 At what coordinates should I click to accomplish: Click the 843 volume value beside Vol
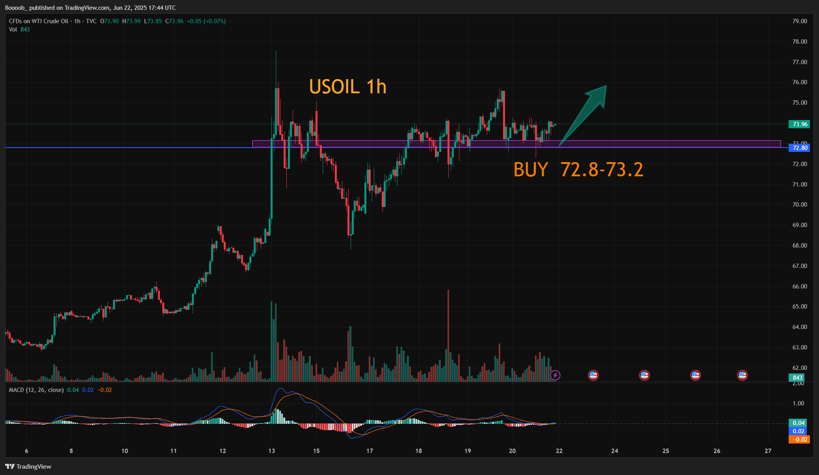point(25,30)
